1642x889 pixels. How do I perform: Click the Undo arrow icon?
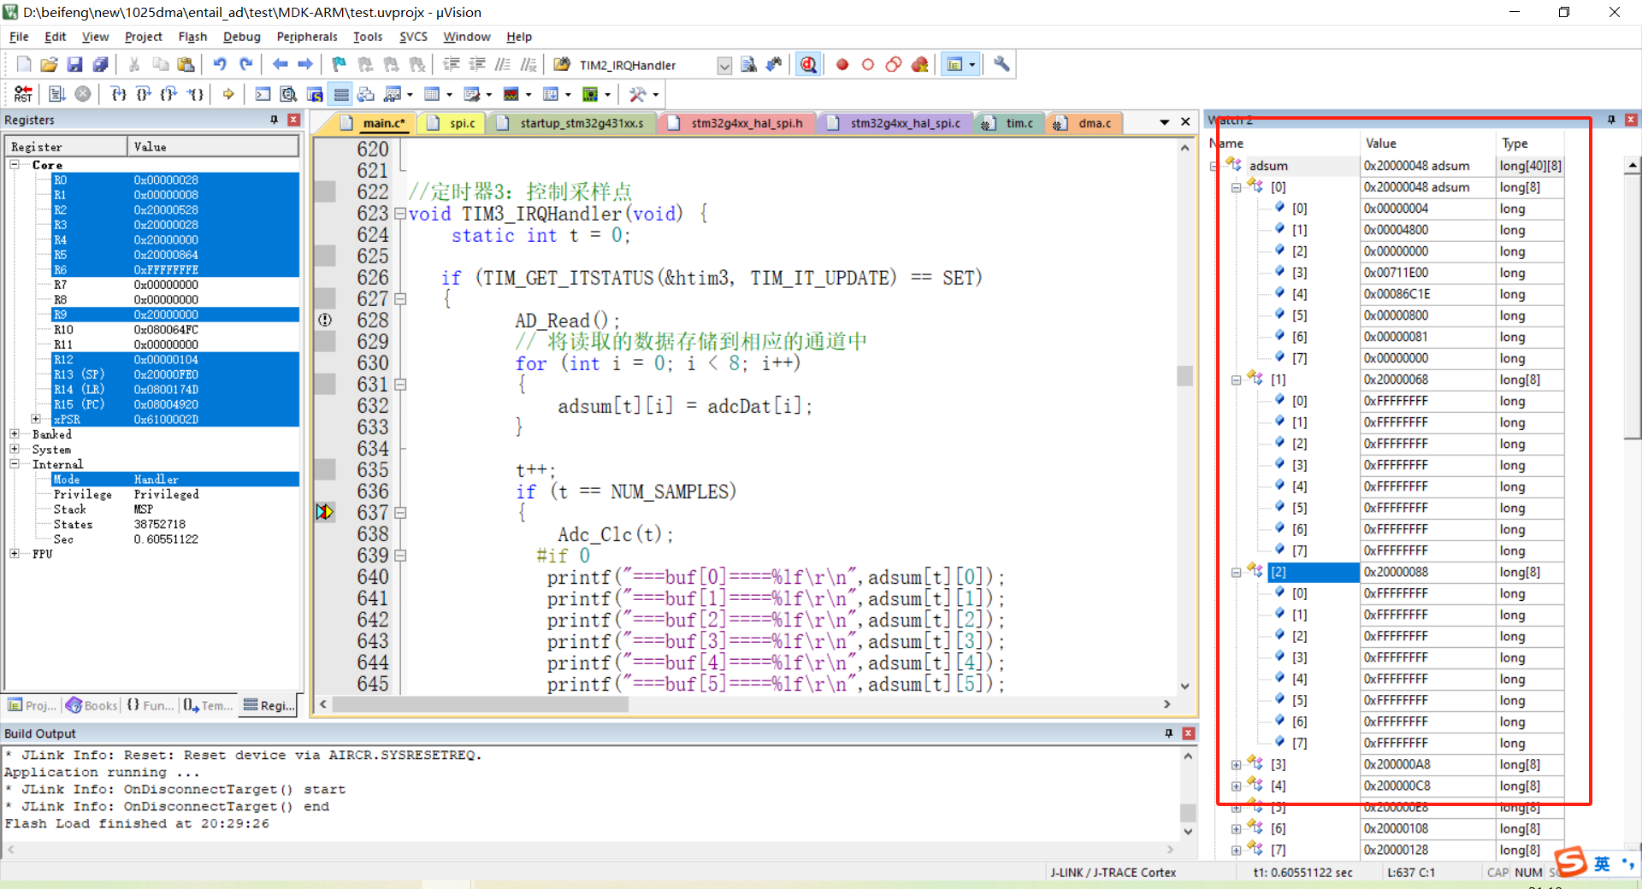pos(220,64)
